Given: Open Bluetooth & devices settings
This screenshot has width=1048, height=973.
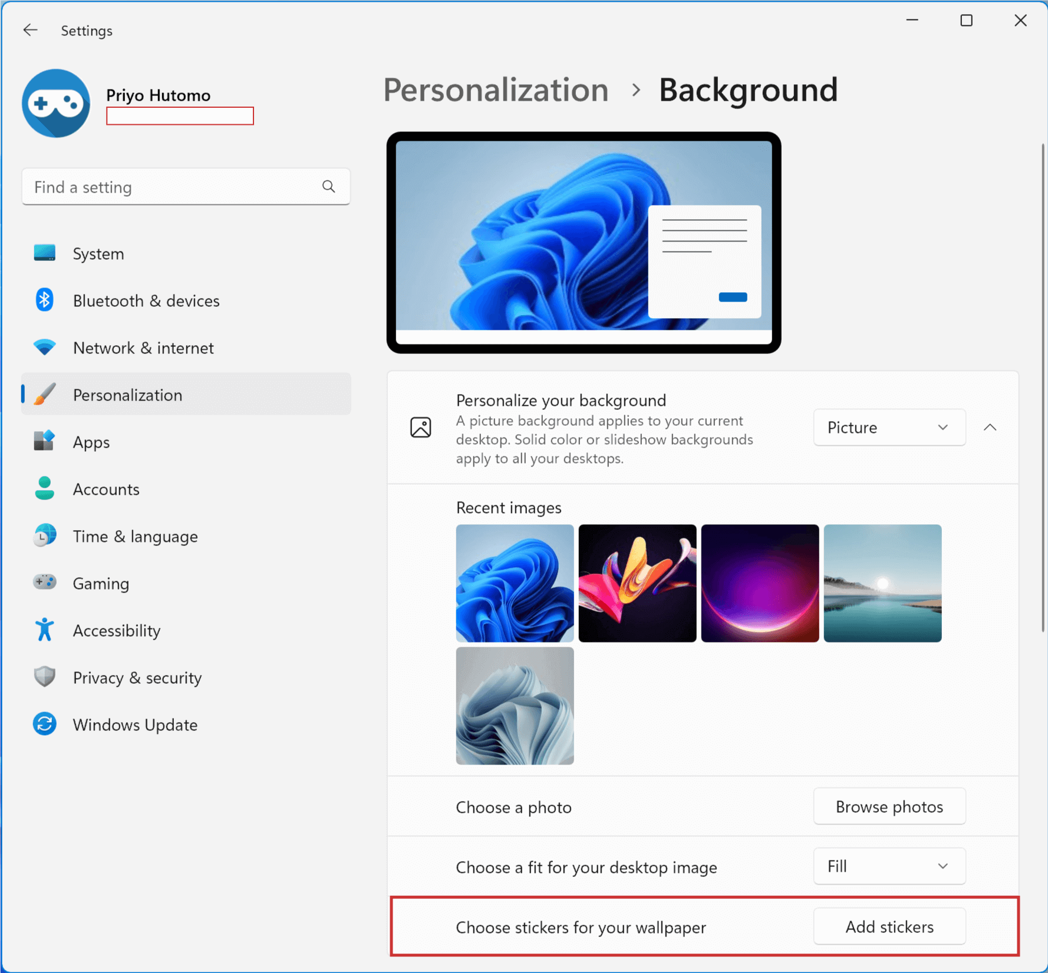Looking at the screenshot, I should click(186, 300).
